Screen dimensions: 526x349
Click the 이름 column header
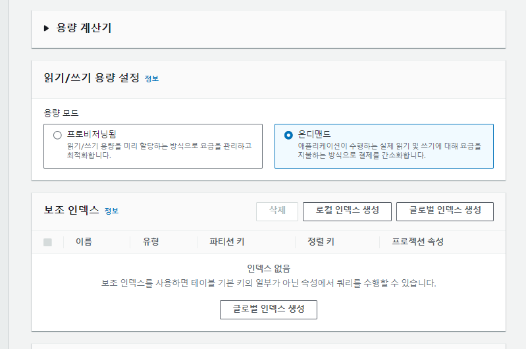pyautogui.click(x=84, y=242)
